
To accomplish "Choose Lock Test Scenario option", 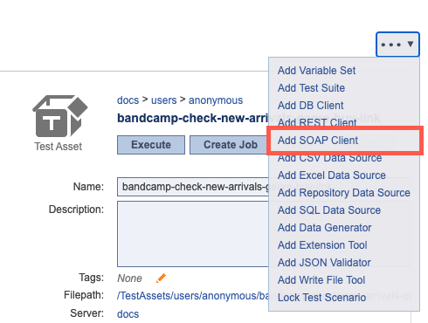I will click(x=321, y=298).
